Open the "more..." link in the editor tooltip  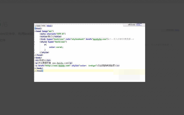click(139, 25)
